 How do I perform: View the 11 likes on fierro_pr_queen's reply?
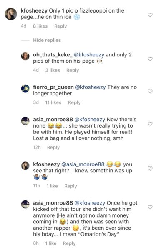coord(53,102)
